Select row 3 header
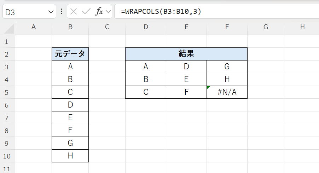 pos(7,67)
